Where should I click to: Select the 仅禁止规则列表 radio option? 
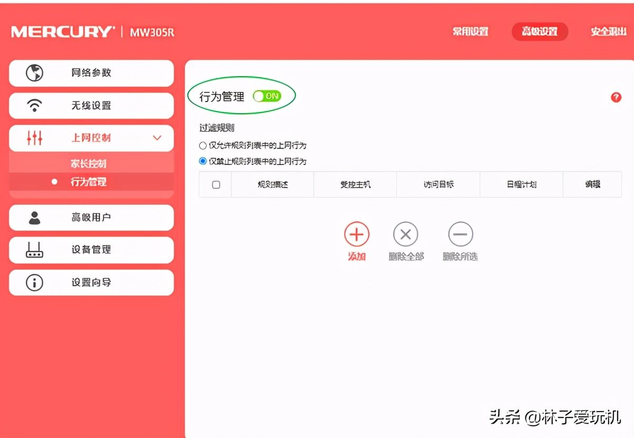[x=203, y=161]
